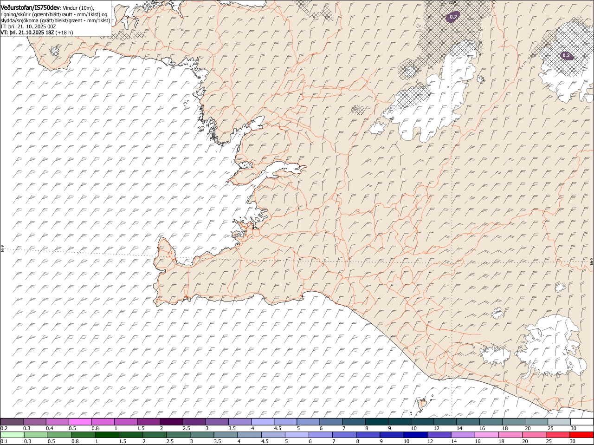Pick the upper legend swatch between 1 and 1.5

point(126,422)
